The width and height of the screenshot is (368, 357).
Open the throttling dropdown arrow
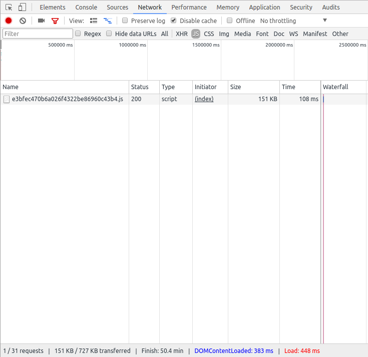click(325, 21)
